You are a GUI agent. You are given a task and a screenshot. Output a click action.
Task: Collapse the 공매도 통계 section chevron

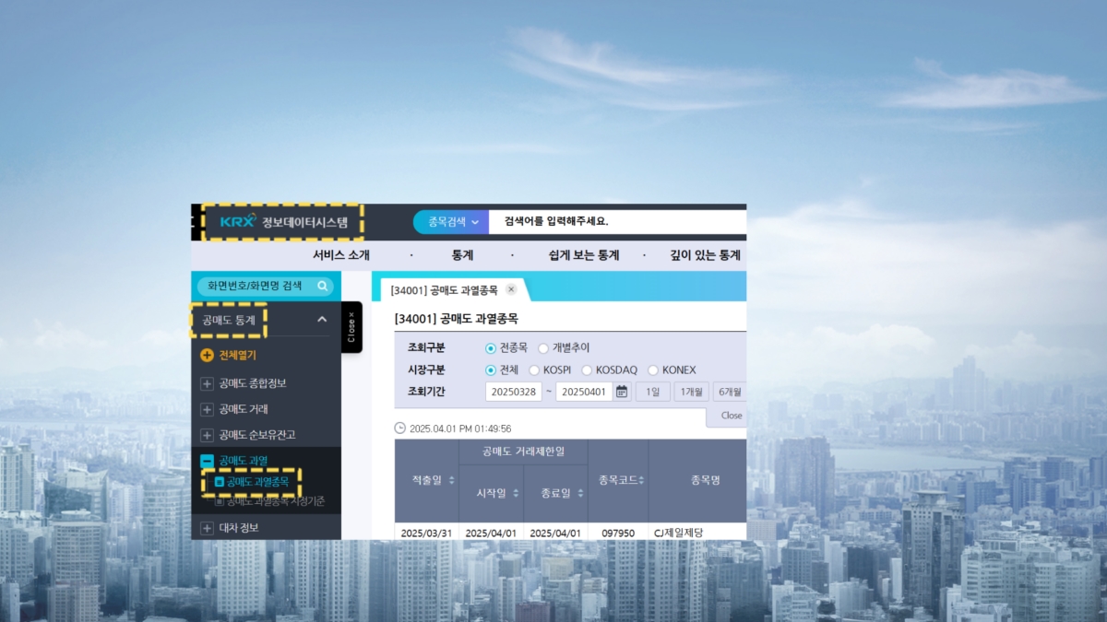[322, 320]
